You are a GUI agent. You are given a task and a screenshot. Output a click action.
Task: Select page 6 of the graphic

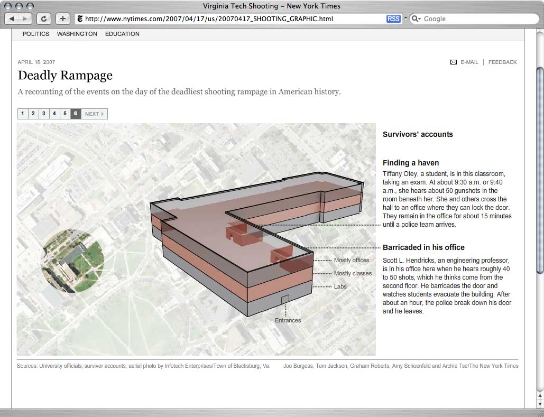76,114
